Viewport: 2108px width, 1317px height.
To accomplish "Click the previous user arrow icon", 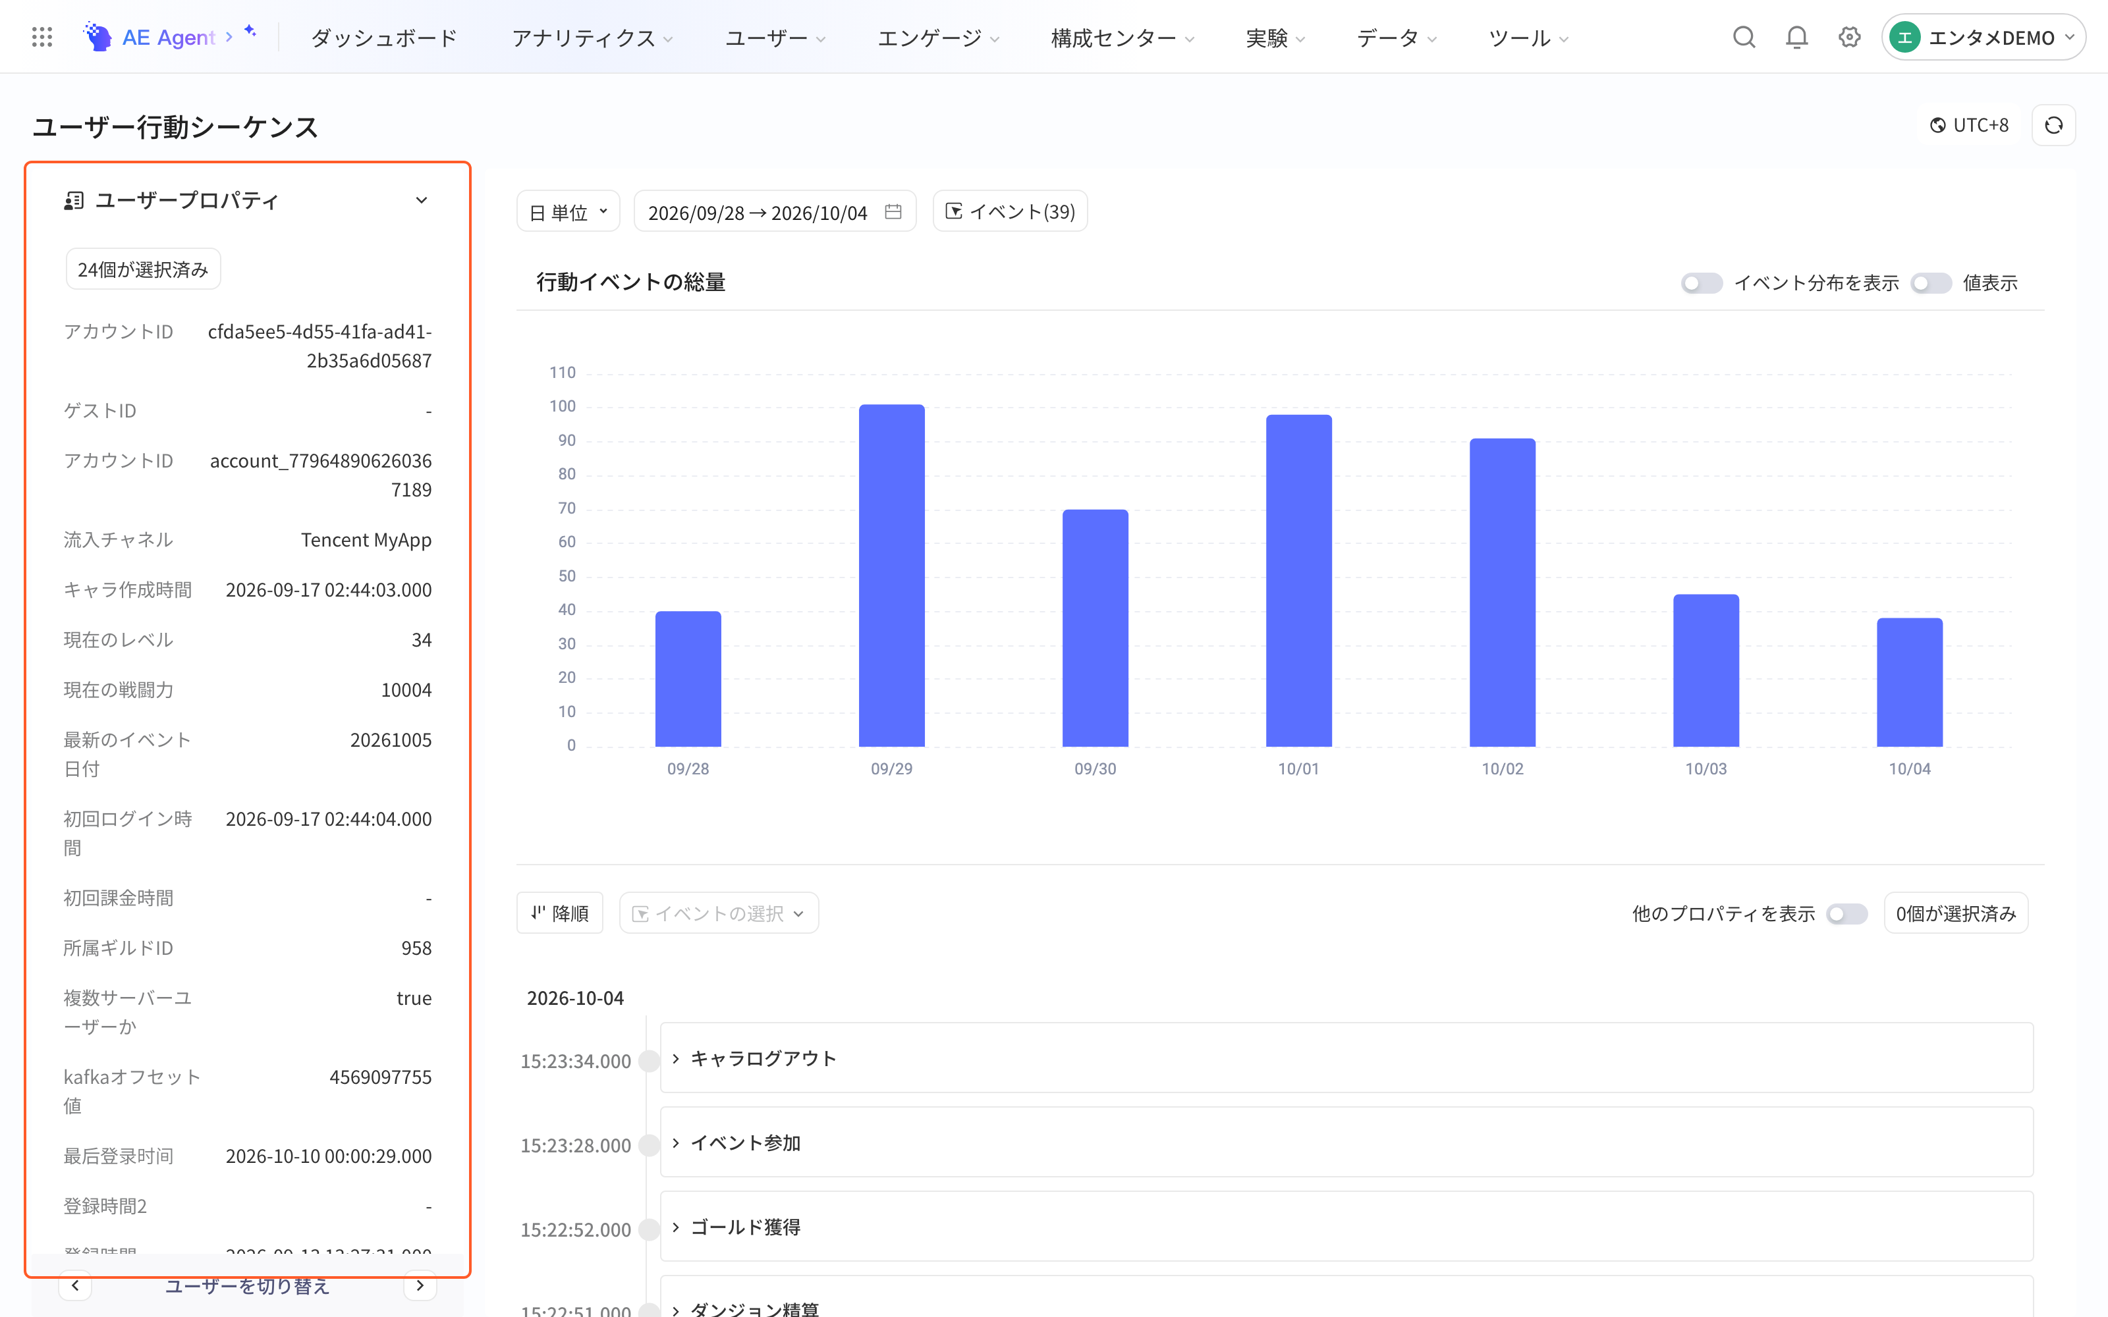I will click(76, 1285).
